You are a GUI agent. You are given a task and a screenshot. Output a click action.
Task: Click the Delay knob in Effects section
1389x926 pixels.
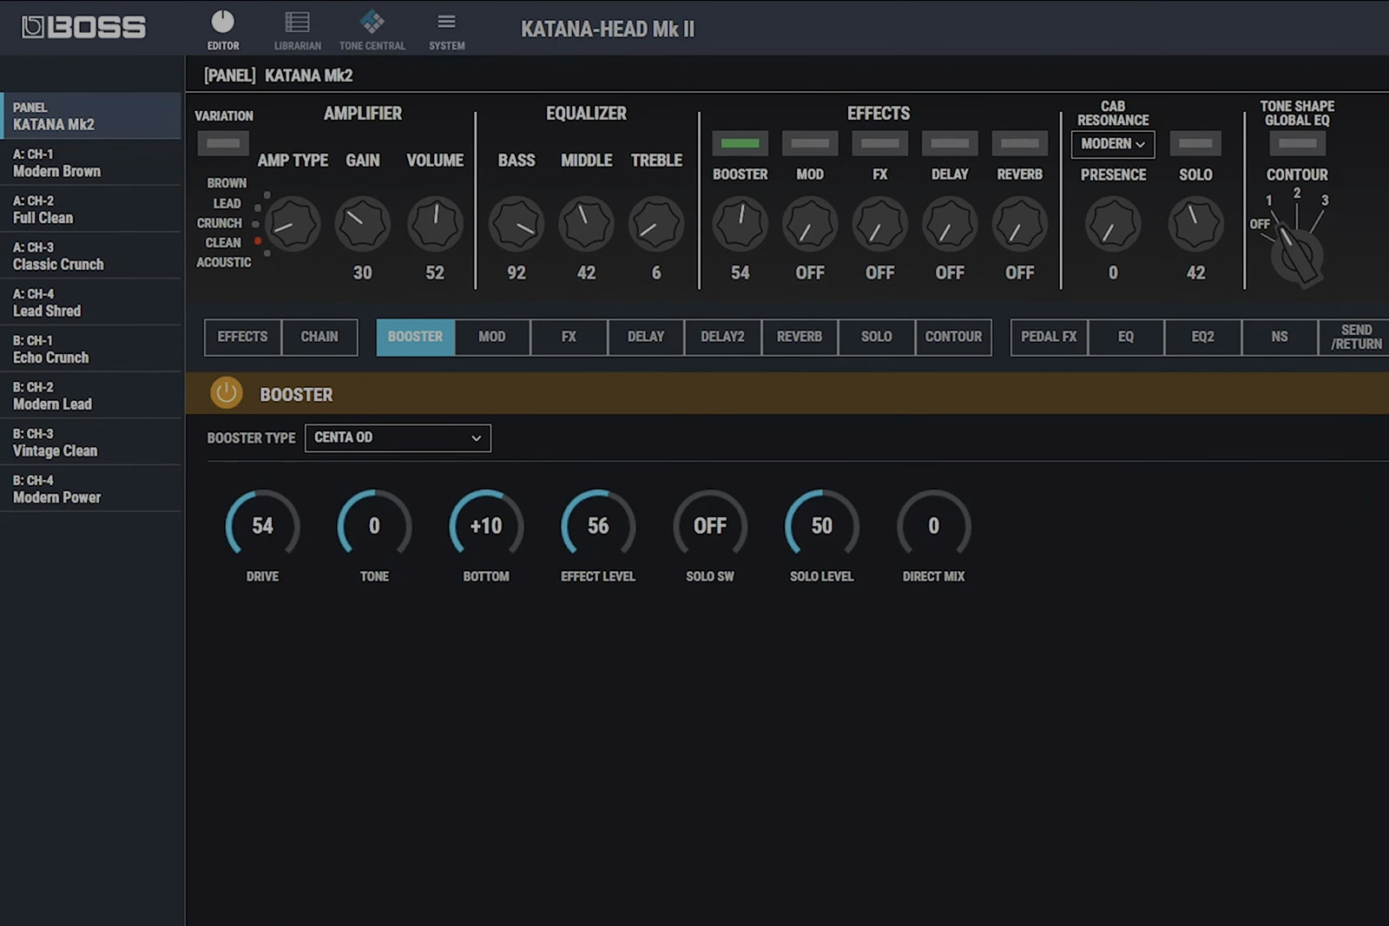point(950,224)
